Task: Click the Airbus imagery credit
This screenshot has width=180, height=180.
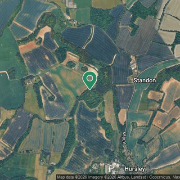Action: click(x=123, y=177)
